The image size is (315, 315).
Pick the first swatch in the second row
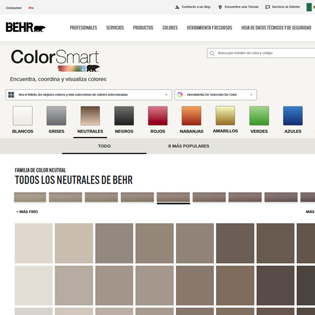coord(34,286)
